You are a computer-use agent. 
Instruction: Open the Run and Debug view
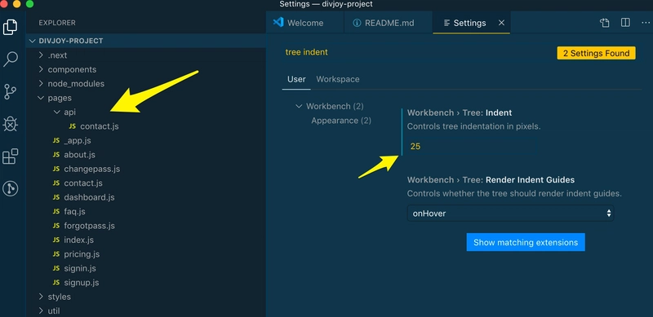tap(10, 124)
